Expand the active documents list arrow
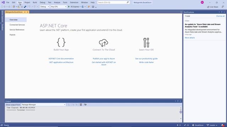Image resolution: width=227 pixels, height=127 pixels. [181, 12]
